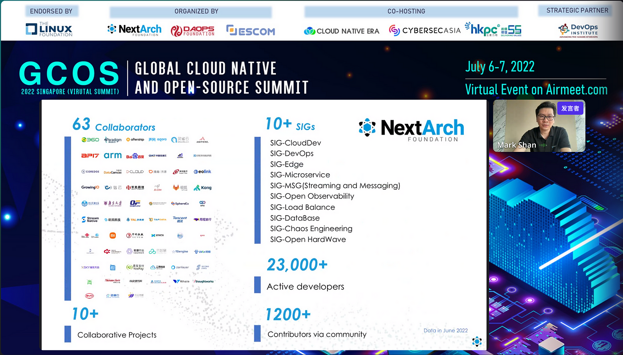This screenshot has height=355, width=623.
Task: Click Contributors via community label
Action: [x=317, y=334]
